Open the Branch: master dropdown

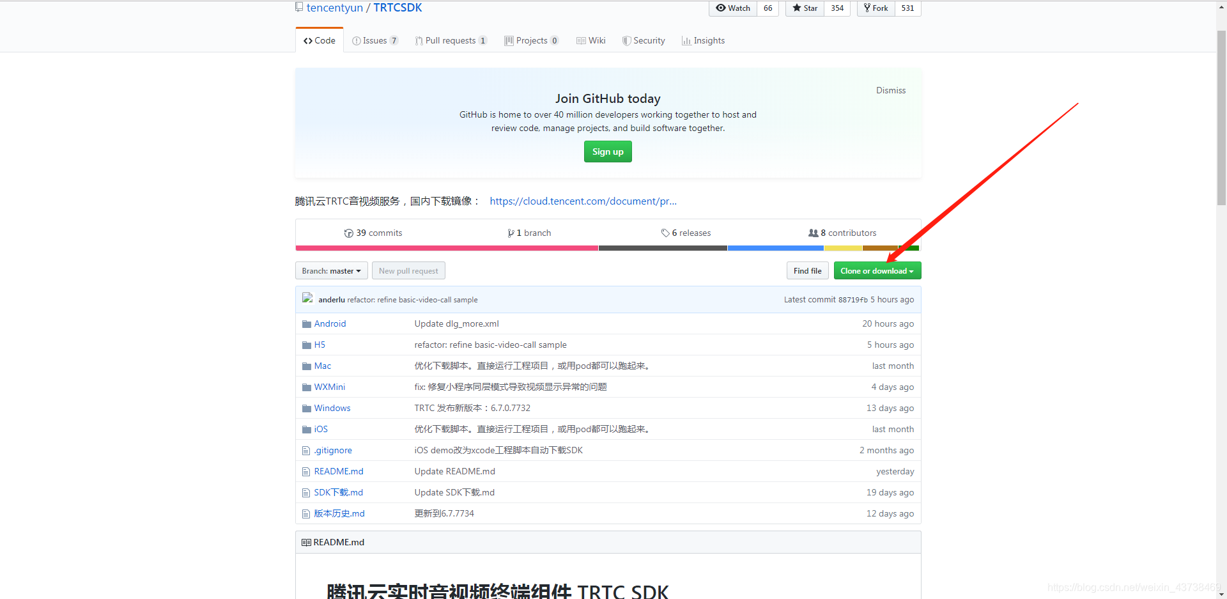tap(332, 271)
